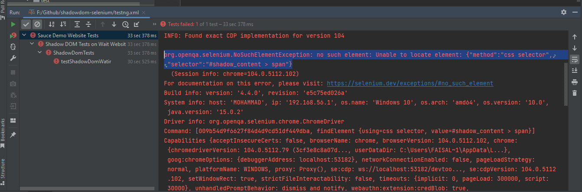The image size is (582, 192).
Task: Toggle Show Ignored tests button
Action: [x=37, y=24]
